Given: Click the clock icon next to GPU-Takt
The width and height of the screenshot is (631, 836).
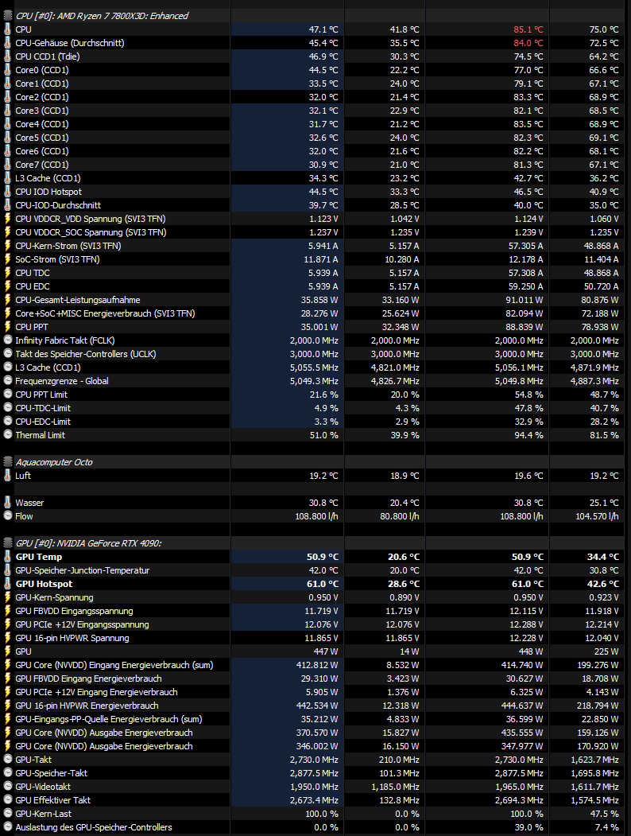Looking at the screenshot, I should tap(7, 760).
